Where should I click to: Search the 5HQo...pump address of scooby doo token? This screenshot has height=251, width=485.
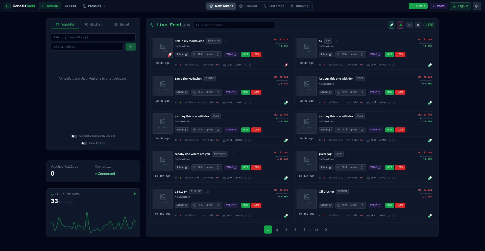tap(218, 168)
